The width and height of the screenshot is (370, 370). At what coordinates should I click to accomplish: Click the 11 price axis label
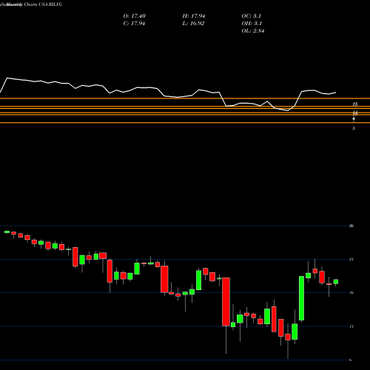[351, 326]
